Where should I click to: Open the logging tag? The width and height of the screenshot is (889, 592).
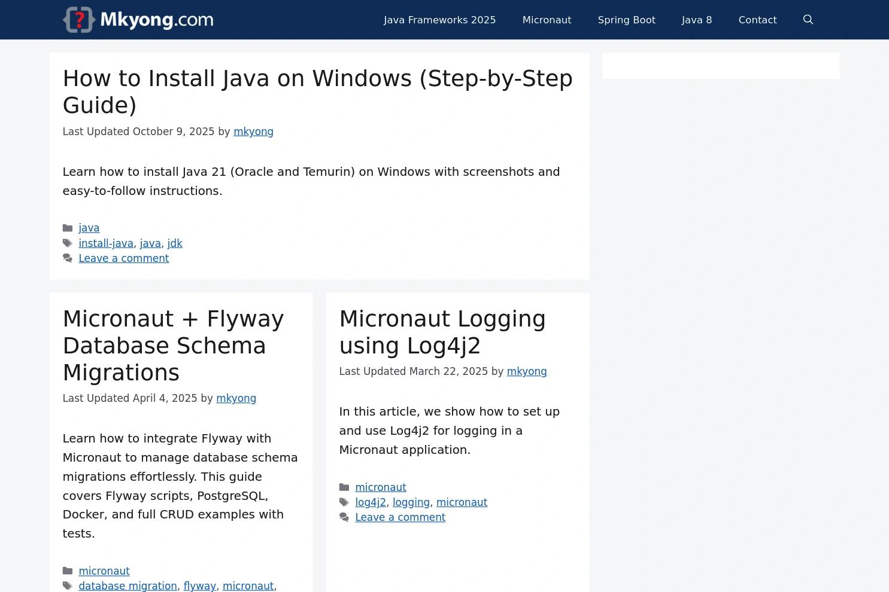[x=411, y=502]
